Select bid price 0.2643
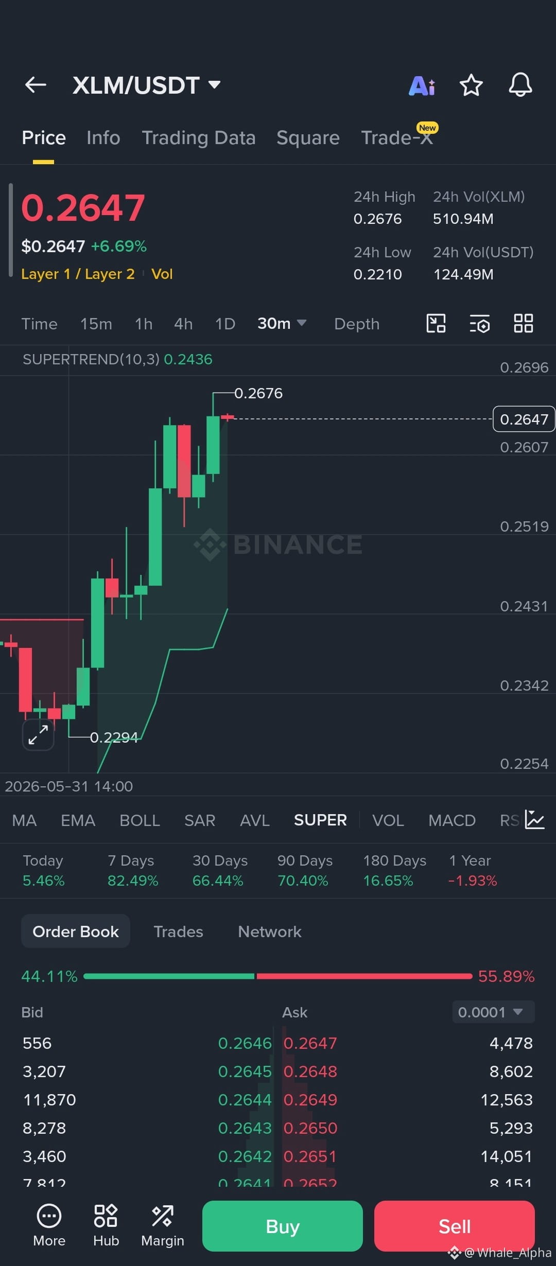Viewport: 556px width, 1266px height. (x=245, y=1128)
